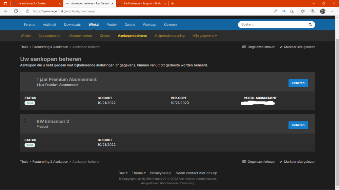Click the browser back arrow
Image resolution: width=339 pixels, height=190 pixels.
[6, 11]
